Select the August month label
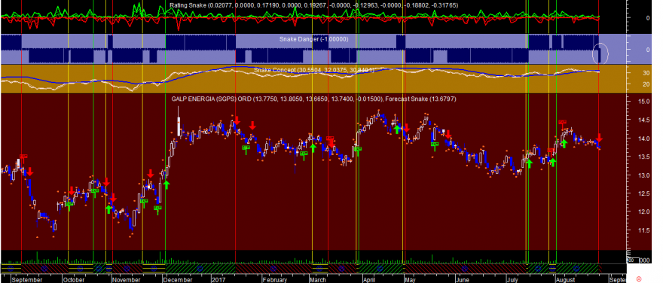 pyautogui.click(x=565, y=280)
